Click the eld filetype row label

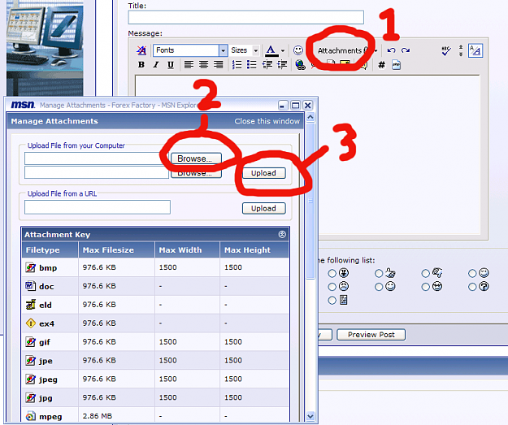46,305
